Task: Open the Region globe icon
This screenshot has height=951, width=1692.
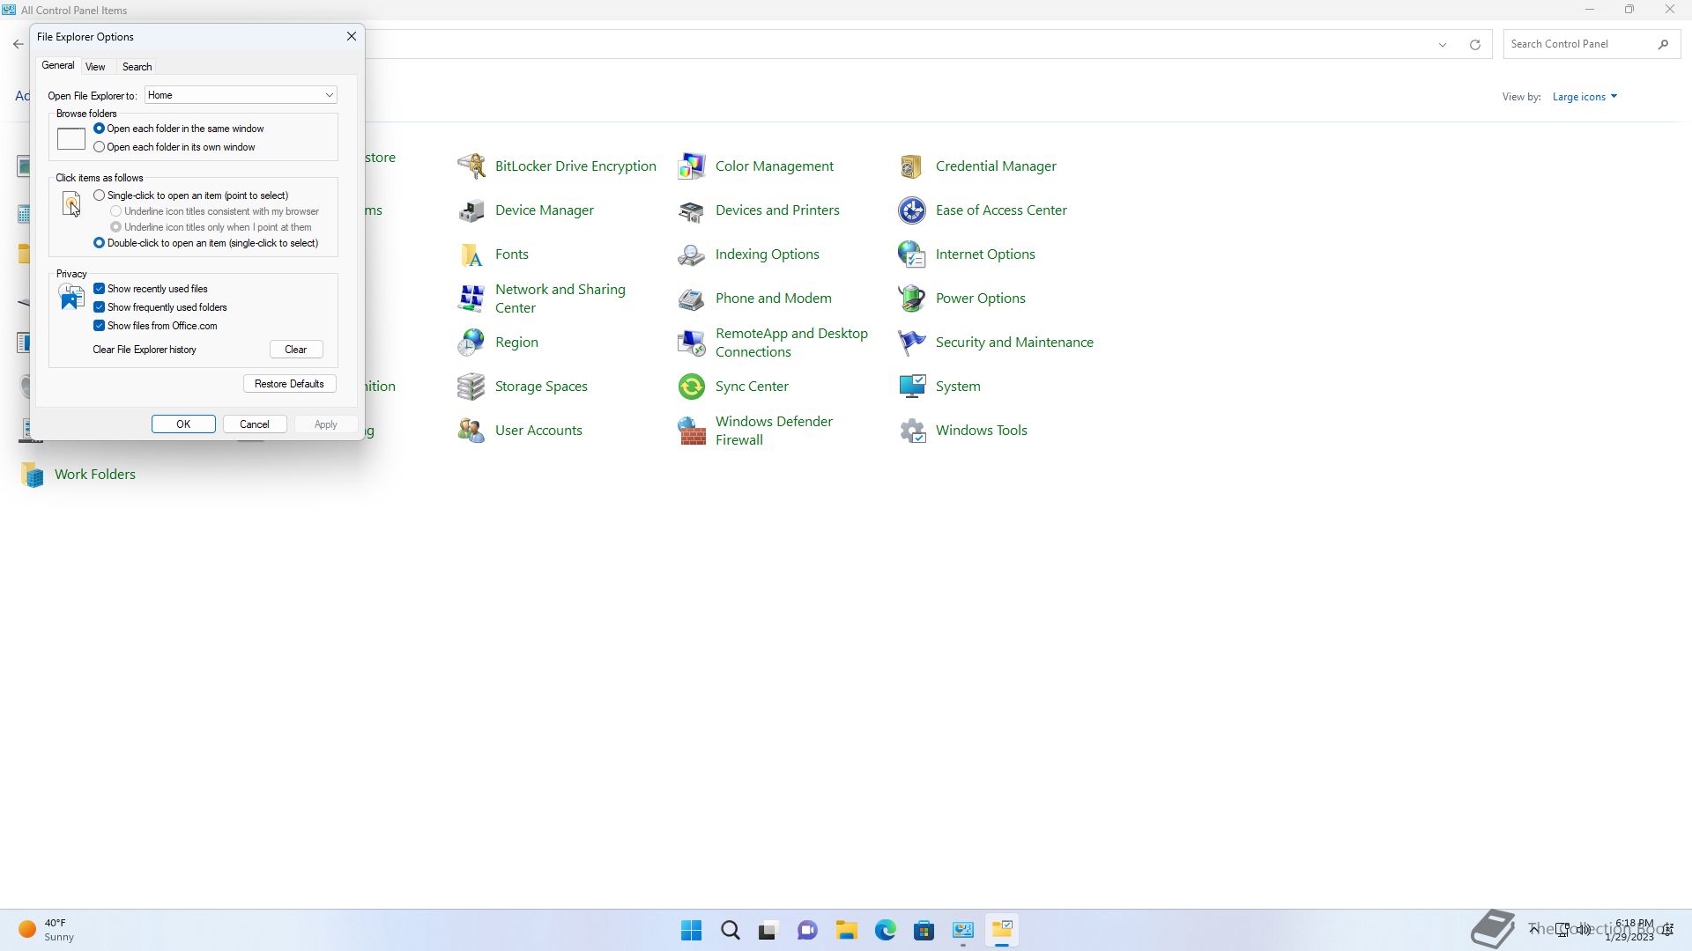Action: click(471, 342)
